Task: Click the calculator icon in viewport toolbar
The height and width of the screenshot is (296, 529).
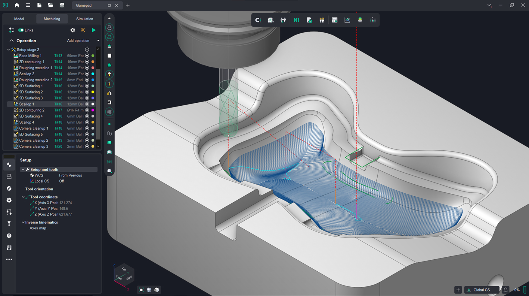Action: [x=335, y=20]
